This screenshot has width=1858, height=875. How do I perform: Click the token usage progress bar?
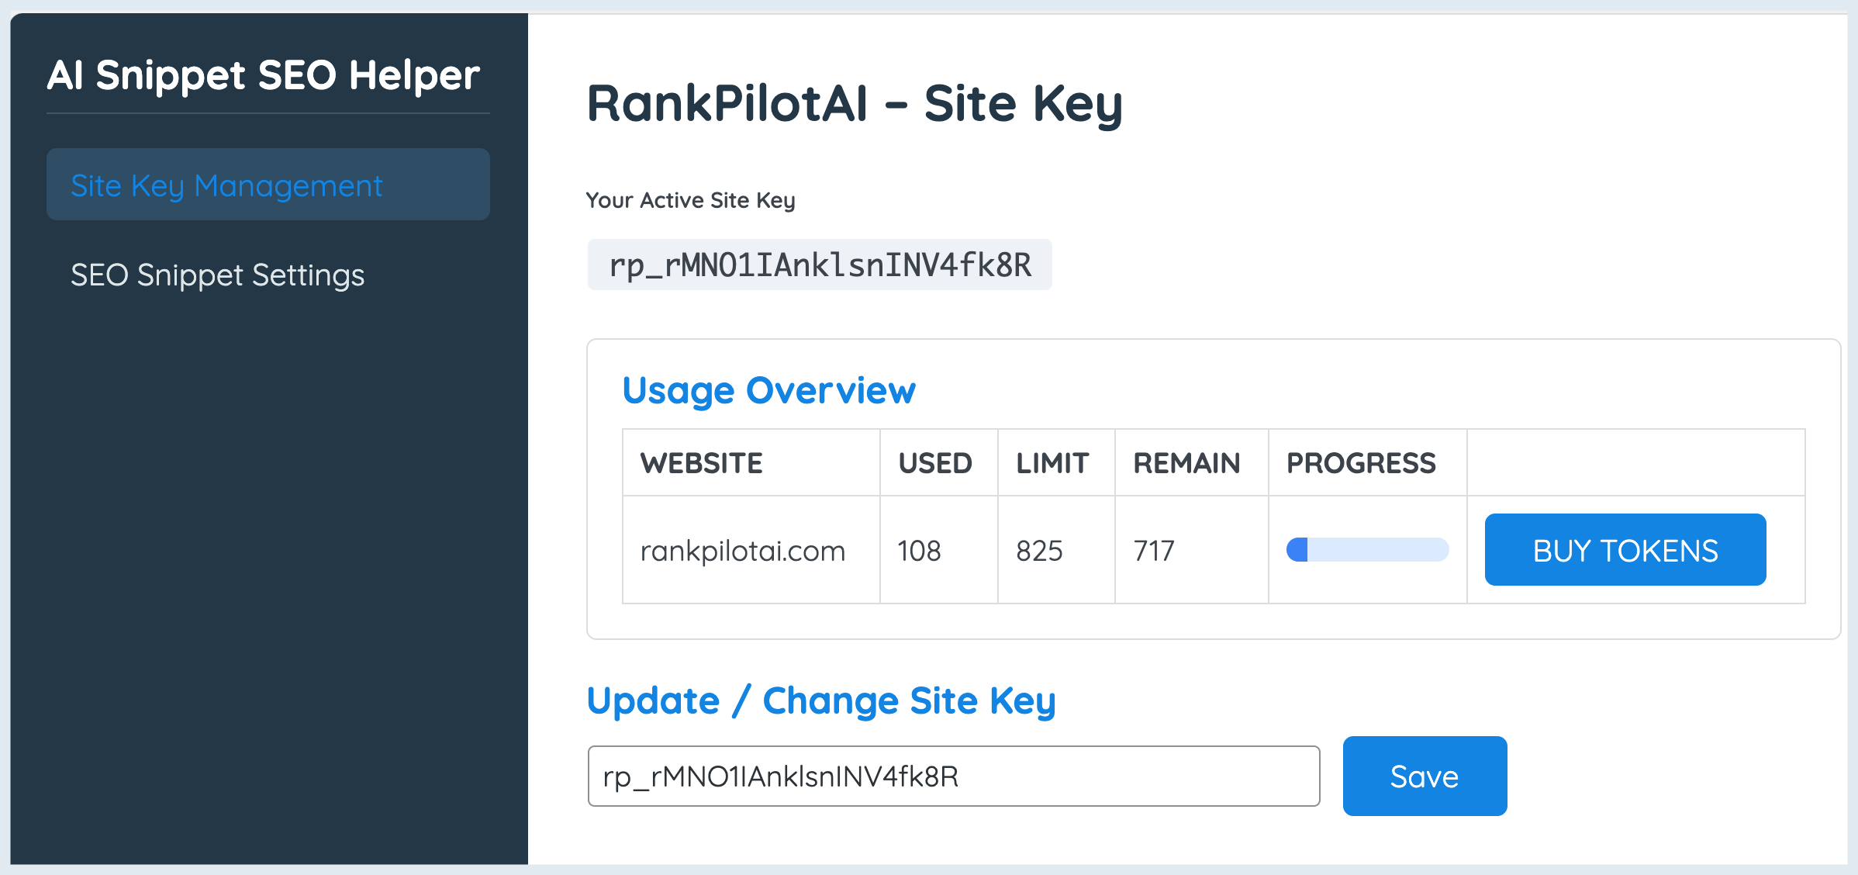[x=1367, y=550]
